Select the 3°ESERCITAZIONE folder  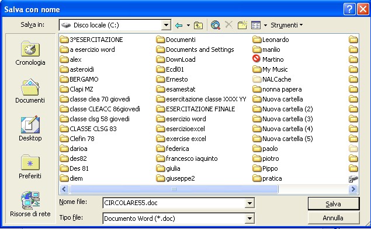point(91,40)
